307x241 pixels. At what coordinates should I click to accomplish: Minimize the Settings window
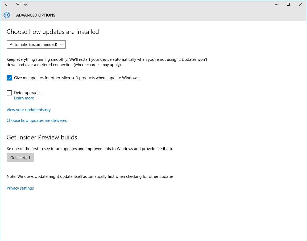[x=276, y=4]
